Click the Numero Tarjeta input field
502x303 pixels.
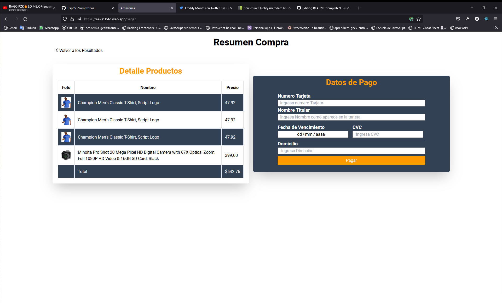351,103
